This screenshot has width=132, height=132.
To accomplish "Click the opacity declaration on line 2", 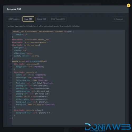I will pyautogui.click(x=22, y=34).
